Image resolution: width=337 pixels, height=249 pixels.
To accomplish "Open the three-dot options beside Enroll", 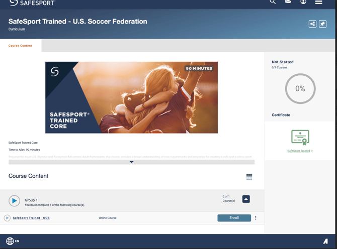I will tap(256, 218).
